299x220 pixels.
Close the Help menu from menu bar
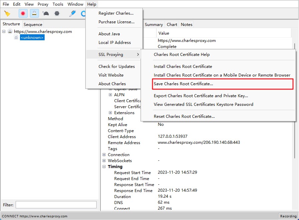click(x=92, y=4)
